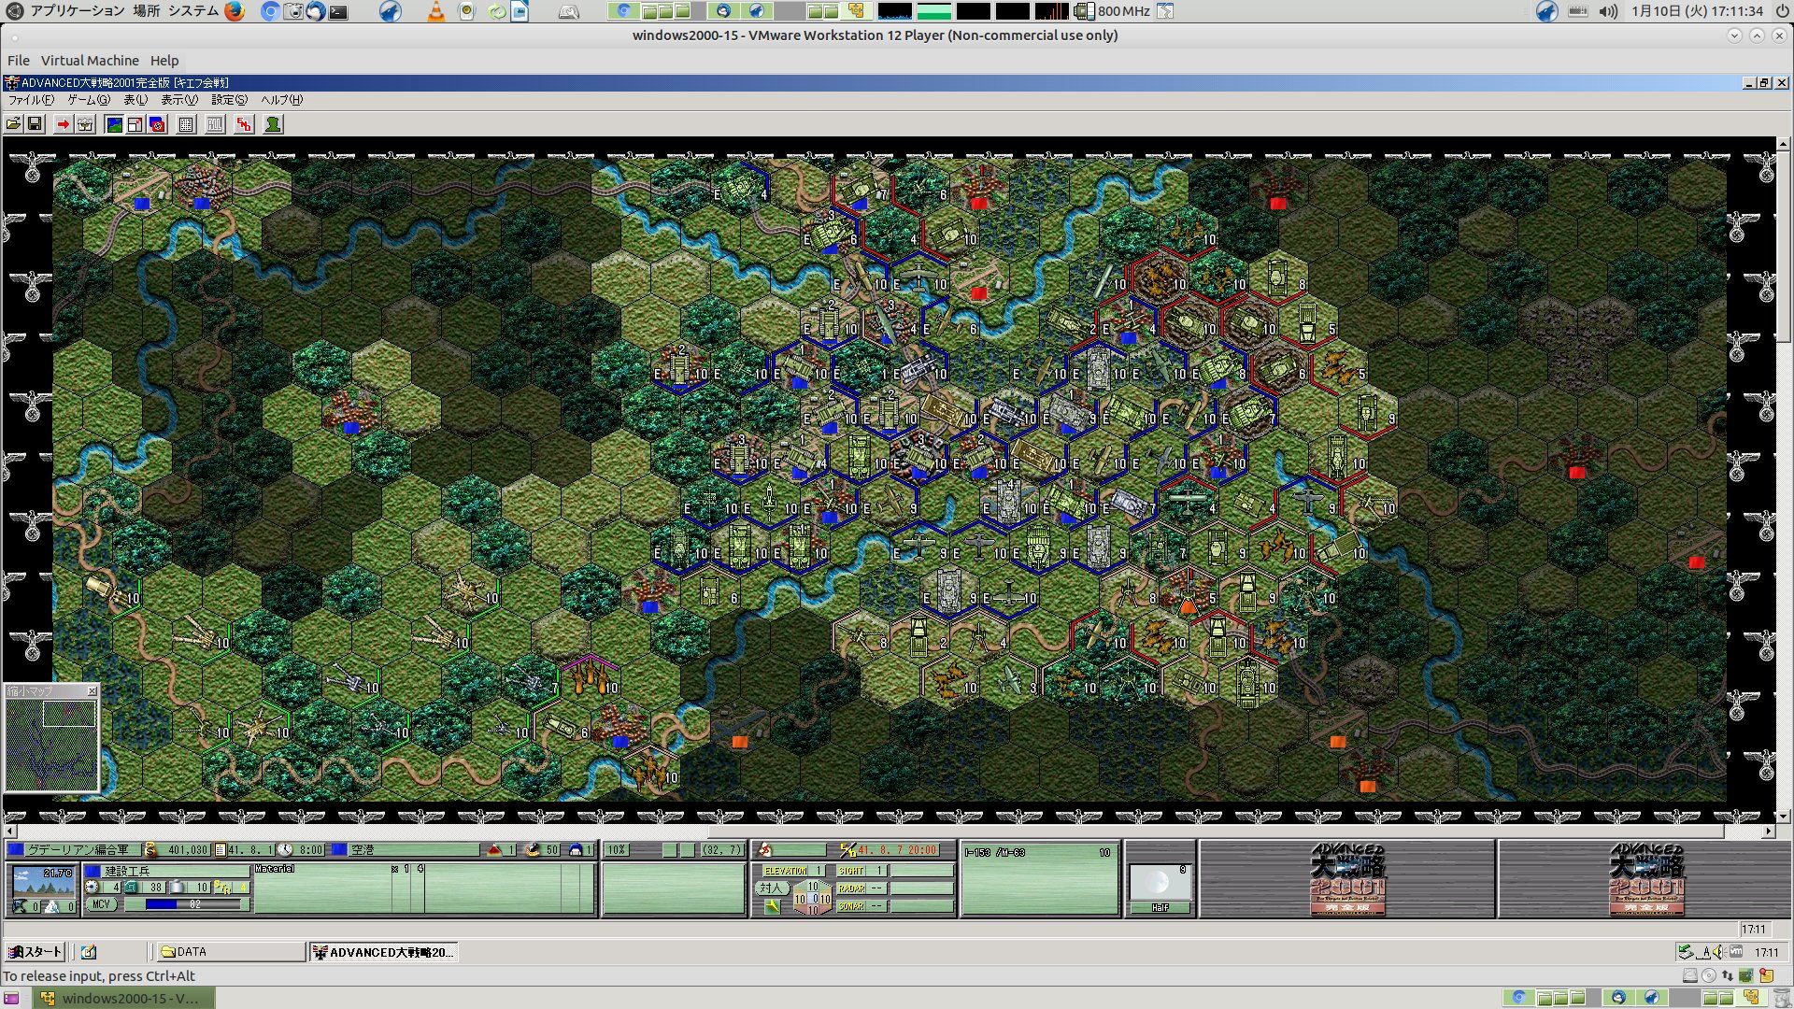Image resolution: width=1794 pixels, height=1009 pixels.
Task: Open VMware Player File menu
Action: tap(19, 61)
